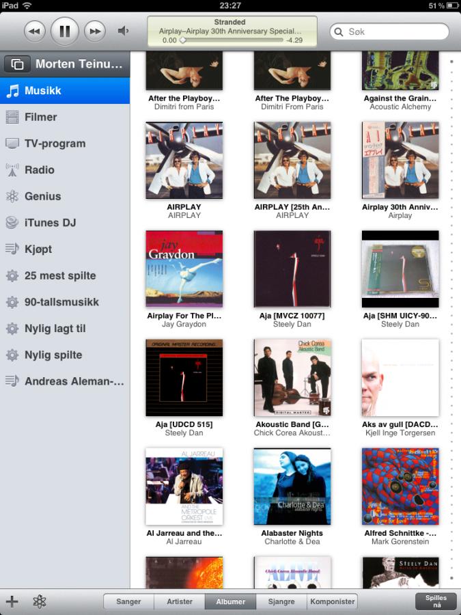Open TV-program via the screen icon
Viewport: 461px width, 615px height.
coord(12,143)
